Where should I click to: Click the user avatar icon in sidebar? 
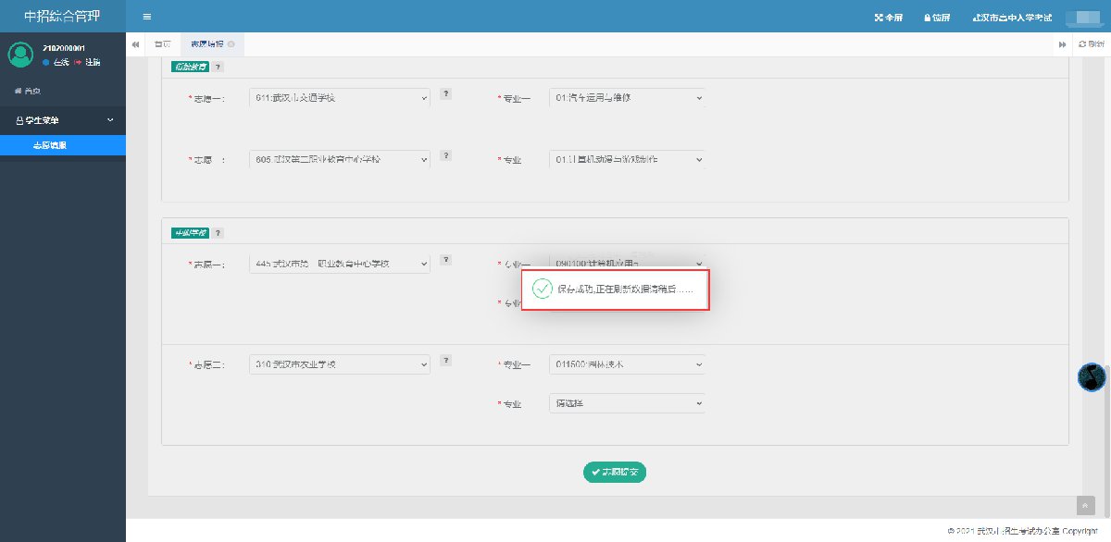[x=20, y=55]
